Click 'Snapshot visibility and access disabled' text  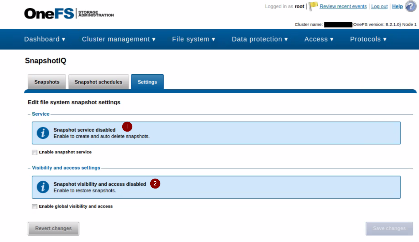click(100, 184)
